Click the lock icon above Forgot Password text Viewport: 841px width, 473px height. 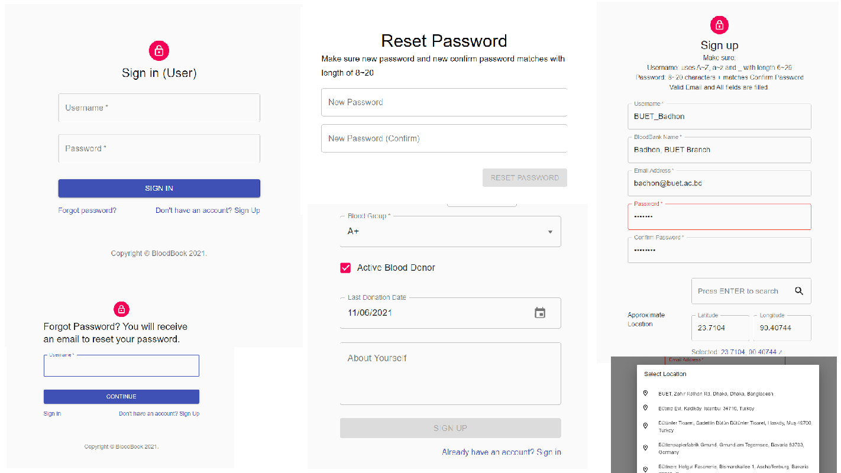click(121, 309)
